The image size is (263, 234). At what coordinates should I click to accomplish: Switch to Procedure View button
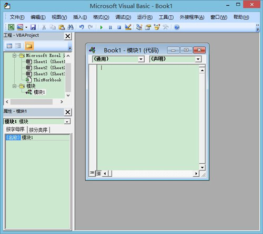[x=92, y=173]
